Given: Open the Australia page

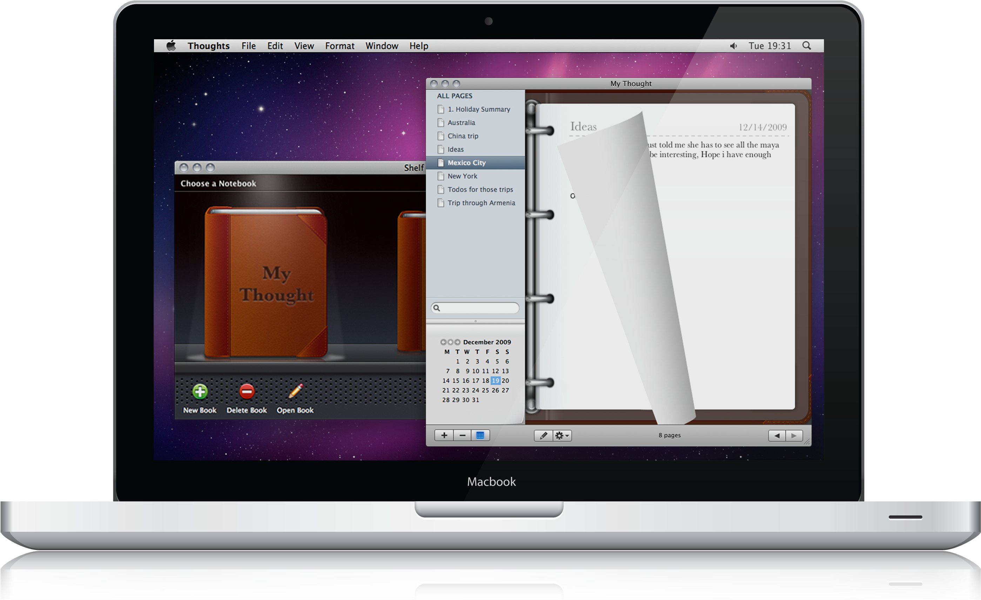Looking at the screenshot, I should point(475,123).
